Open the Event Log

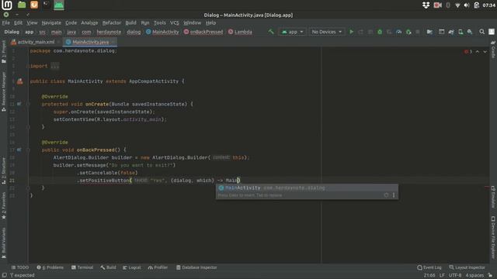tap(429, 267)
